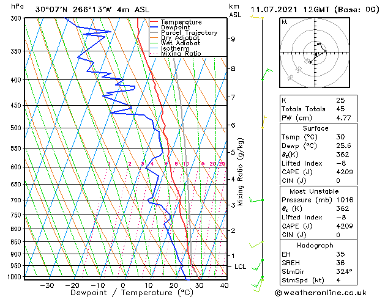Click the 'Hodograph' section heading
Image resolution: width=385 pixels, height=297 pixels.
pos(315,246)
